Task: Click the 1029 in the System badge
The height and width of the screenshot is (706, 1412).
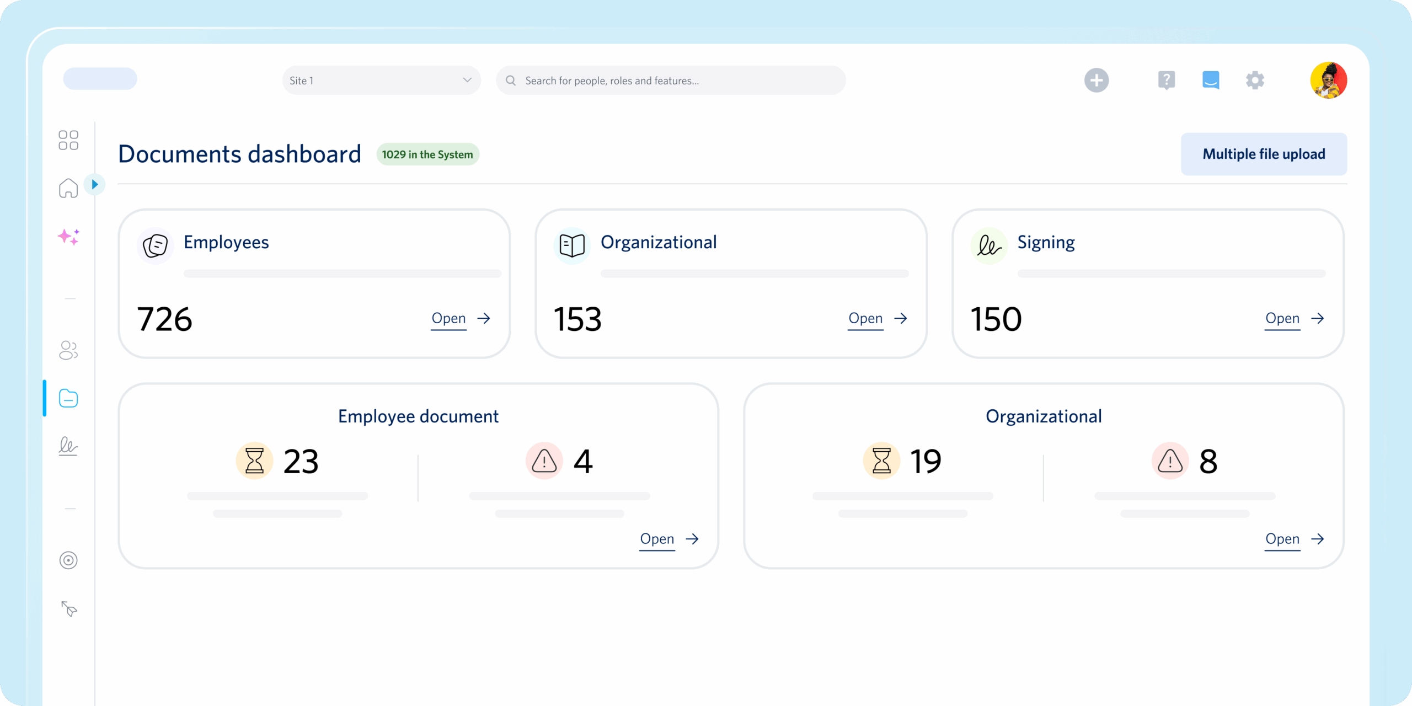Action: [427, 154]
